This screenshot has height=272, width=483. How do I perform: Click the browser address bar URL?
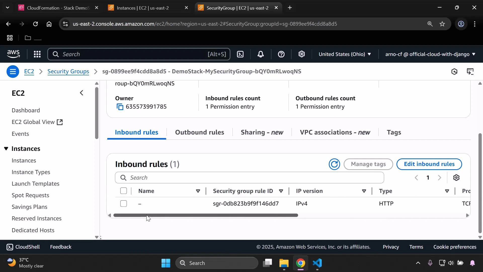(x=205, y=24)
